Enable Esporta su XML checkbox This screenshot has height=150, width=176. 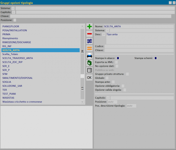pyautogui.click(x=116, y=62)
